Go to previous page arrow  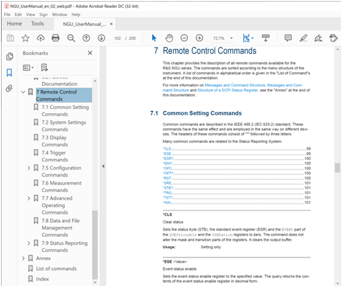86,38
